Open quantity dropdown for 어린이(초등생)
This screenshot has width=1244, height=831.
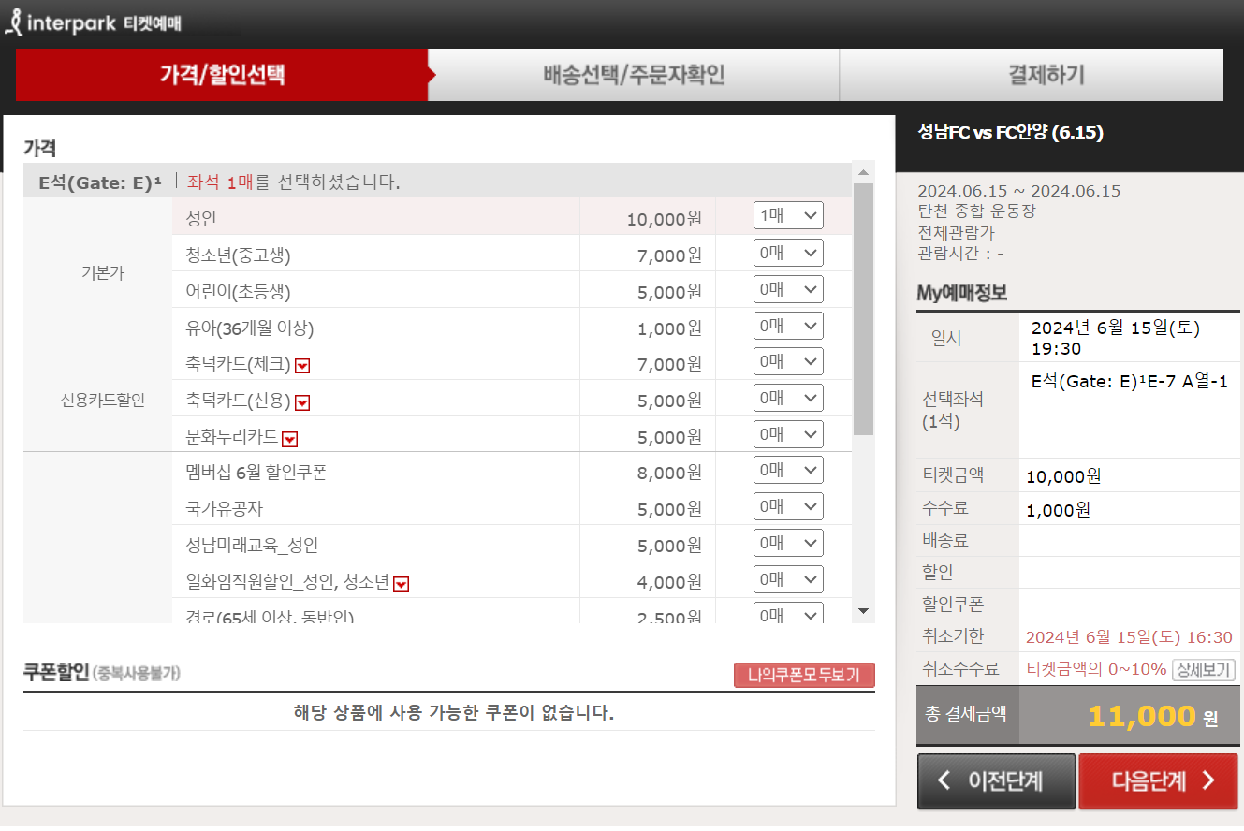click(788, 289)
